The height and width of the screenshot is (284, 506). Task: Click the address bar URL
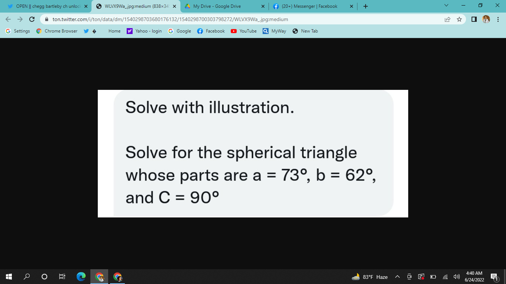coord(170,19)
